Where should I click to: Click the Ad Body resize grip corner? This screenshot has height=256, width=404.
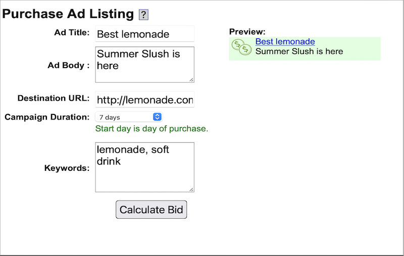click(x=191, y=80)
